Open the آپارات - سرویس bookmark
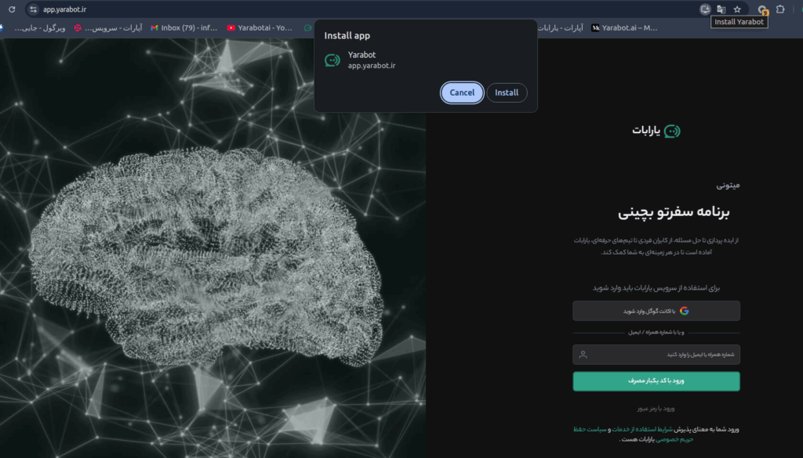The width and height of the screenshot is (803, 458). pyautogui.click(x=108, y=28)
